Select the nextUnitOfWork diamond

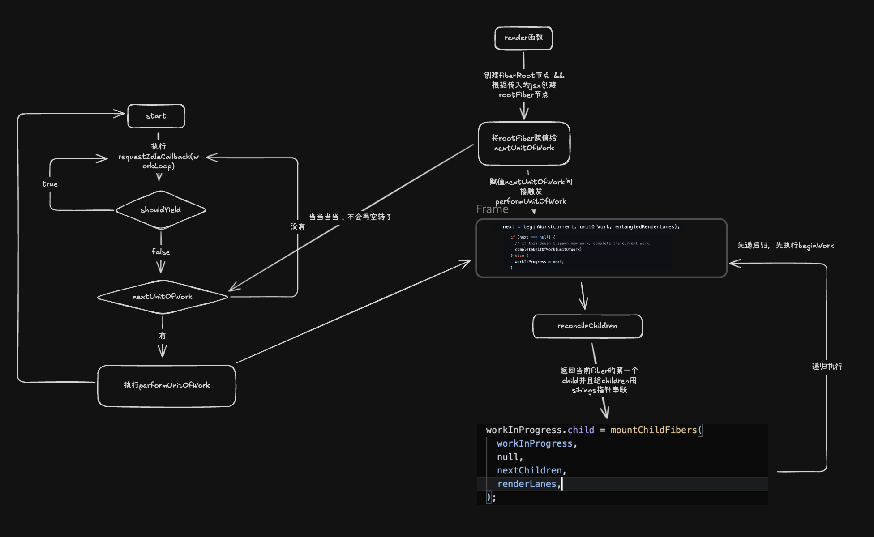click(162, 297)
